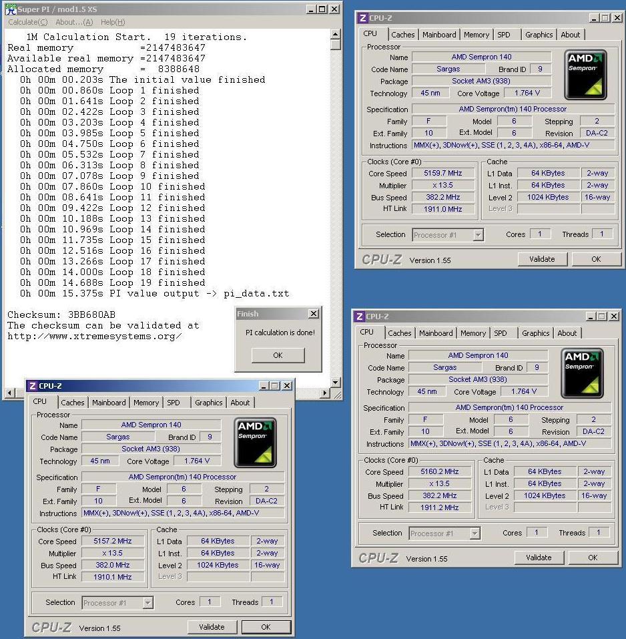Click HT Link 1911.2 MHz value
626x639 pixels.
coord(440,507)
